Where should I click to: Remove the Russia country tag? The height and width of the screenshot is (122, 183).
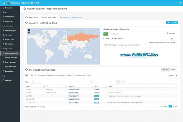[x=111, y=45]
